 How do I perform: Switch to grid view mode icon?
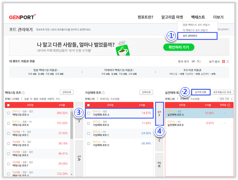pyautogui.click(x=223, y=61)
